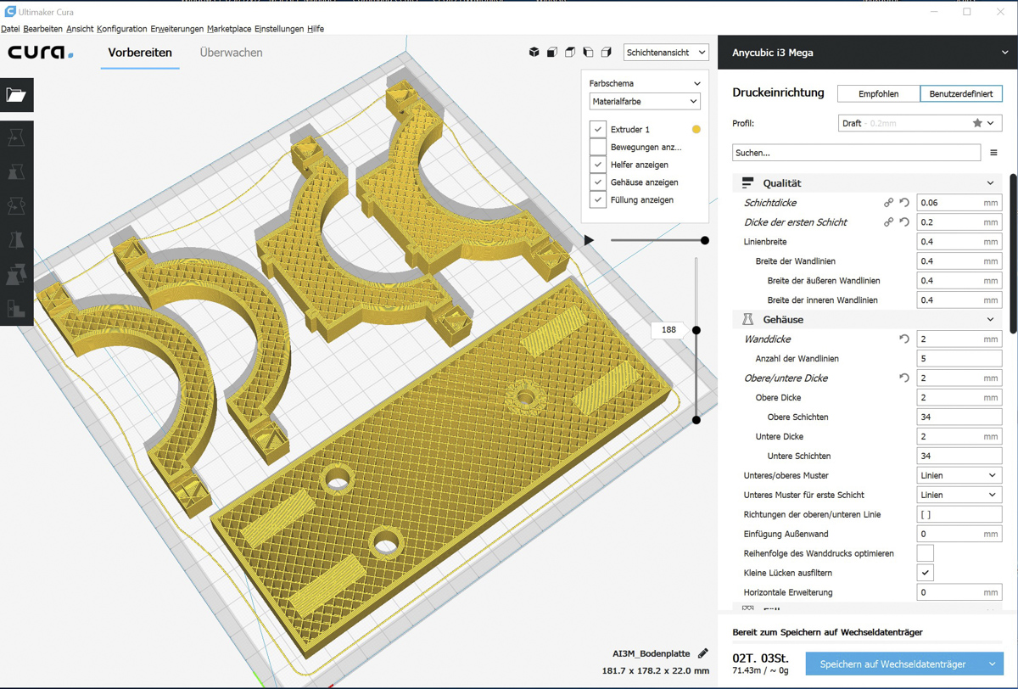Collapse the Qualität settings section
1018x689 pixels.
click(x=990, y=183)
